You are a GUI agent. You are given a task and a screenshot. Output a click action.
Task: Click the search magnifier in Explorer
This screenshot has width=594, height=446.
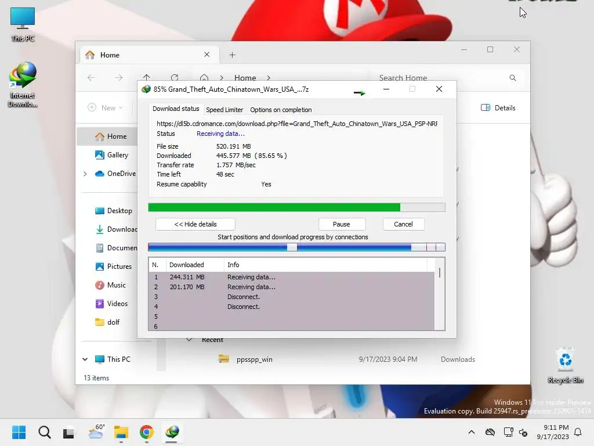(513, 78)
